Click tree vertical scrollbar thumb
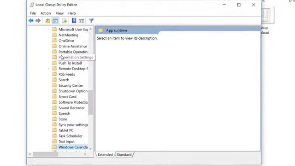Image resolution: width=295 pixels, height=166 pixels. pyautogui.click(x=90, y=102)
